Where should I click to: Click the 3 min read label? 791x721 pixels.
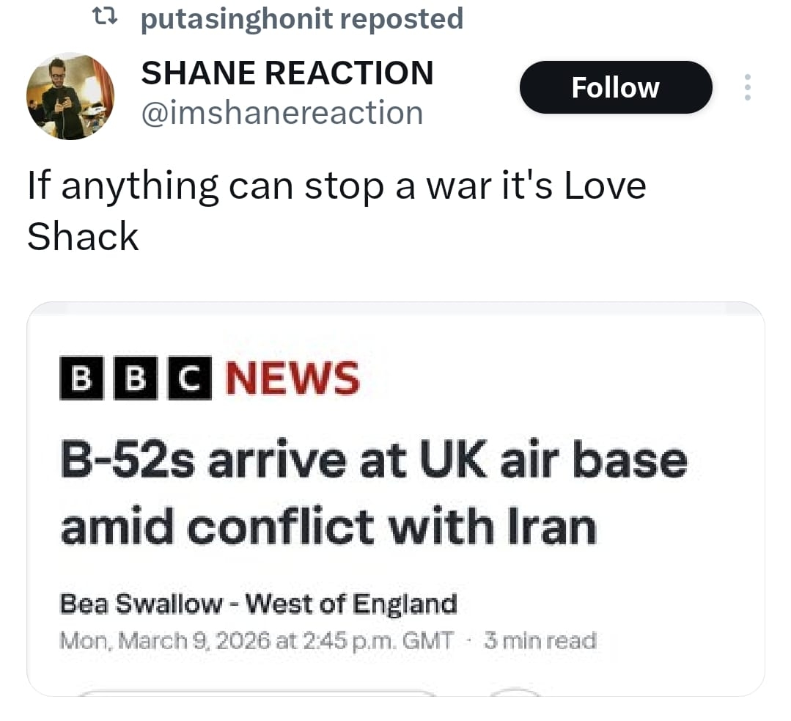coord(540,641)
